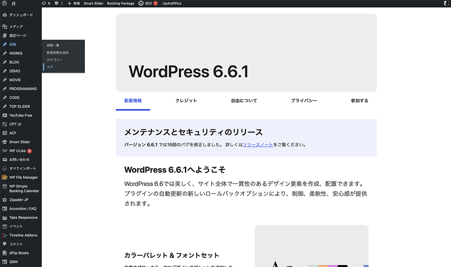Screen dimensions: 451x267
Task: Open the site home icon
Action: (14, 3)
